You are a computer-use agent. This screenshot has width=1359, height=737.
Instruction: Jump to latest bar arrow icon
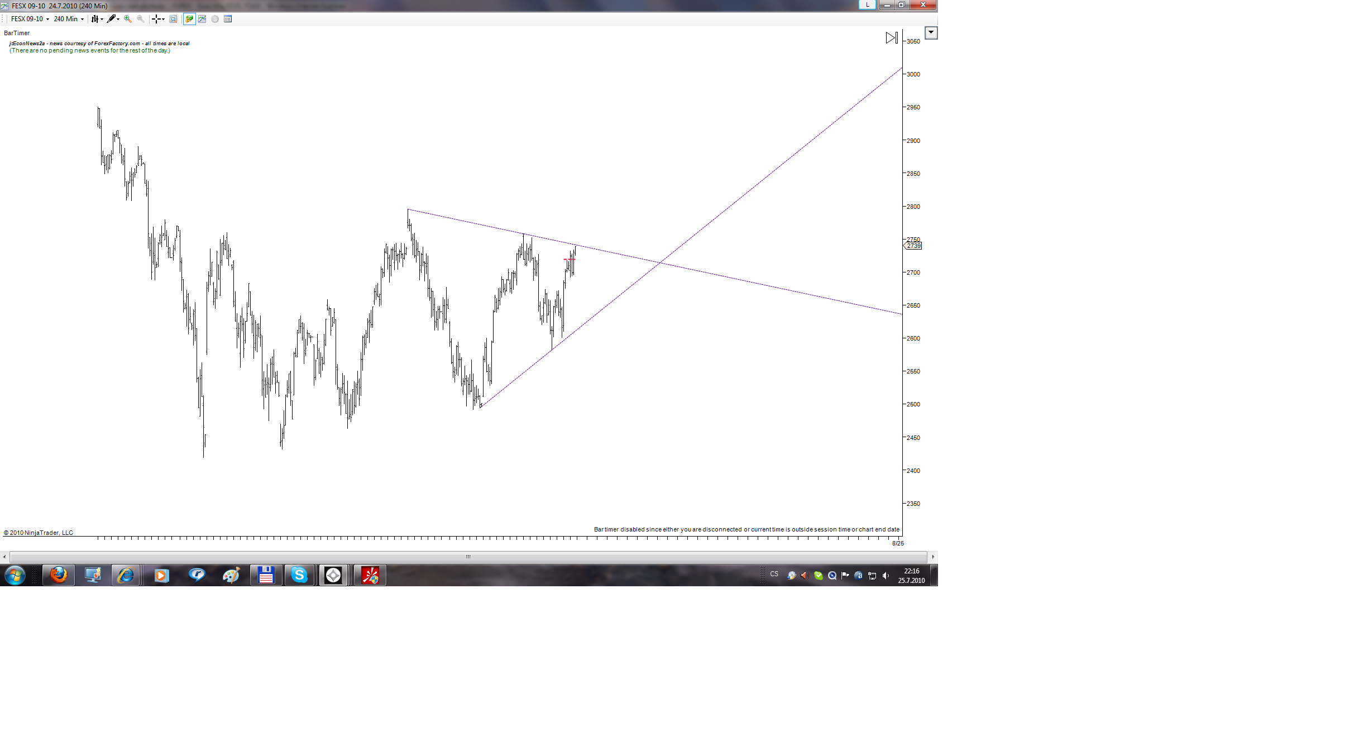pyautogui.click(x=892, y=38)
